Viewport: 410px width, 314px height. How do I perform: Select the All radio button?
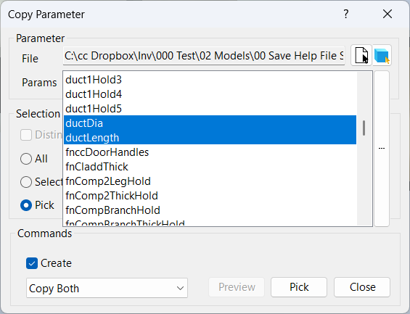tap(26, 159)
